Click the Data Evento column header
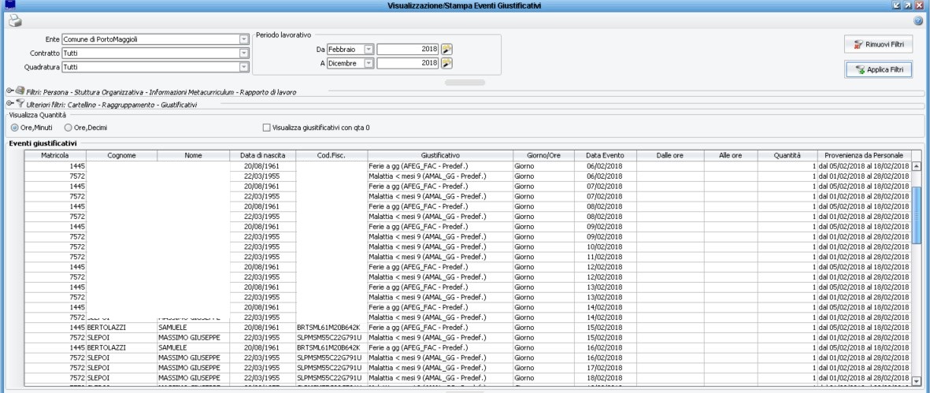 tap(604, 156)
